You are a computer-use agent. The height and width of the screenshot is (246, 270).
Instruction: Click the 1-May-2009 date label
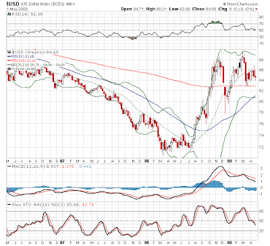click(17, 9)
